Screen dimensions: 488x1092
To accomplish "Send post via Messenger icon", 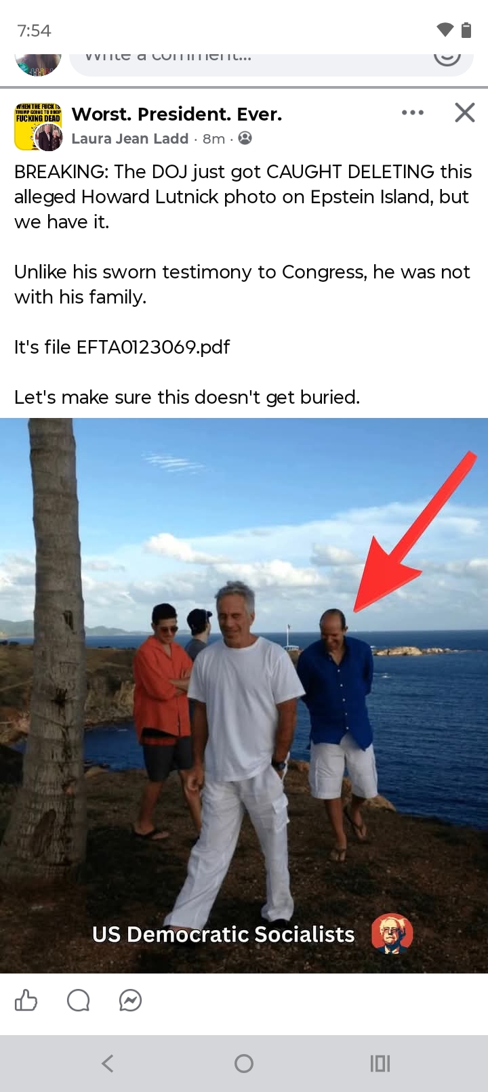I will [130, 1000].
